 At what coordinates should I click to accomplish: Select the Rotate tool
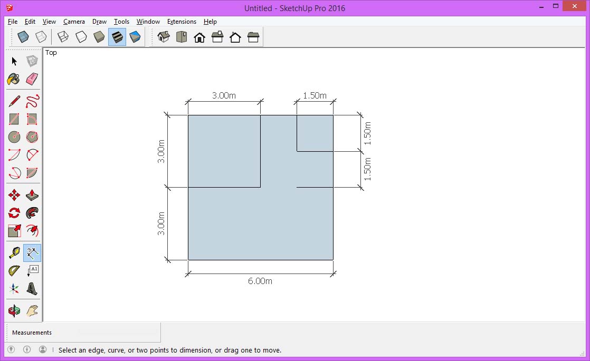tap(13, 212)
